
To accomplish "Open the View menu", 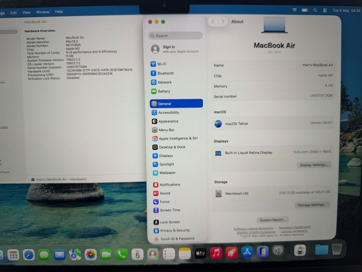I will tap(26, 12).
